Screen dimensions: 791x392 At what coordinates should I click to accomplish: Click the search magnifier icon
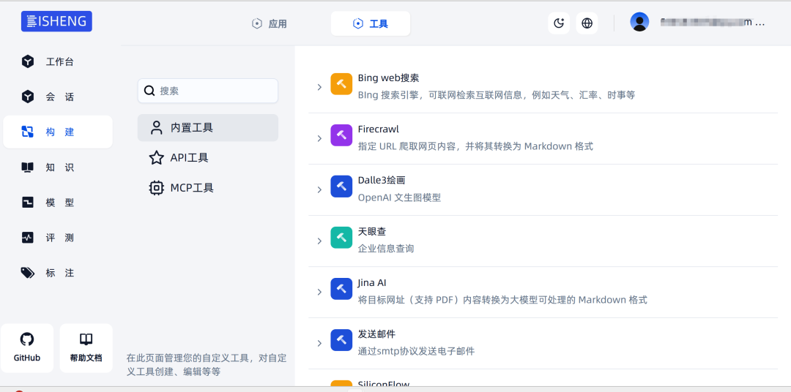(x=149, y=91)
